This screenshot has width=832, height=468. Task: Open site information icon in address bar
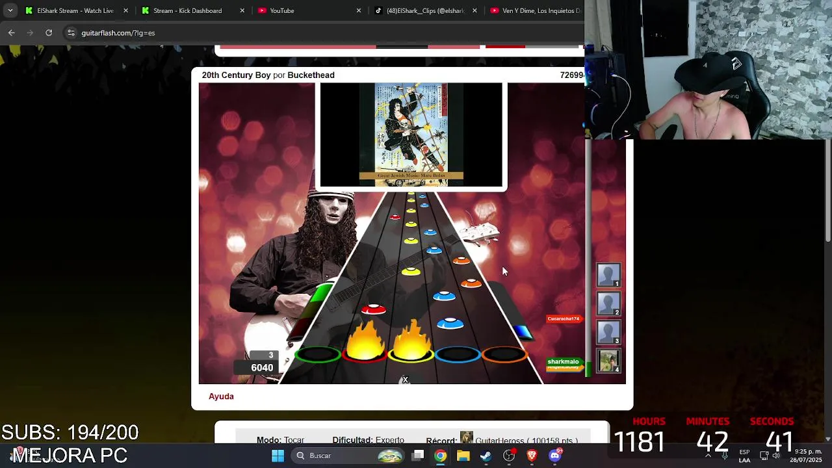click(71, 32)
